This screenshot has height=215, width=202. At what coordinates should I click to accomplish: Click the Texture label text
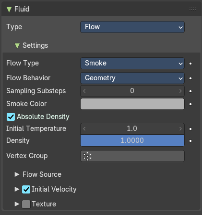coord(44,204)
